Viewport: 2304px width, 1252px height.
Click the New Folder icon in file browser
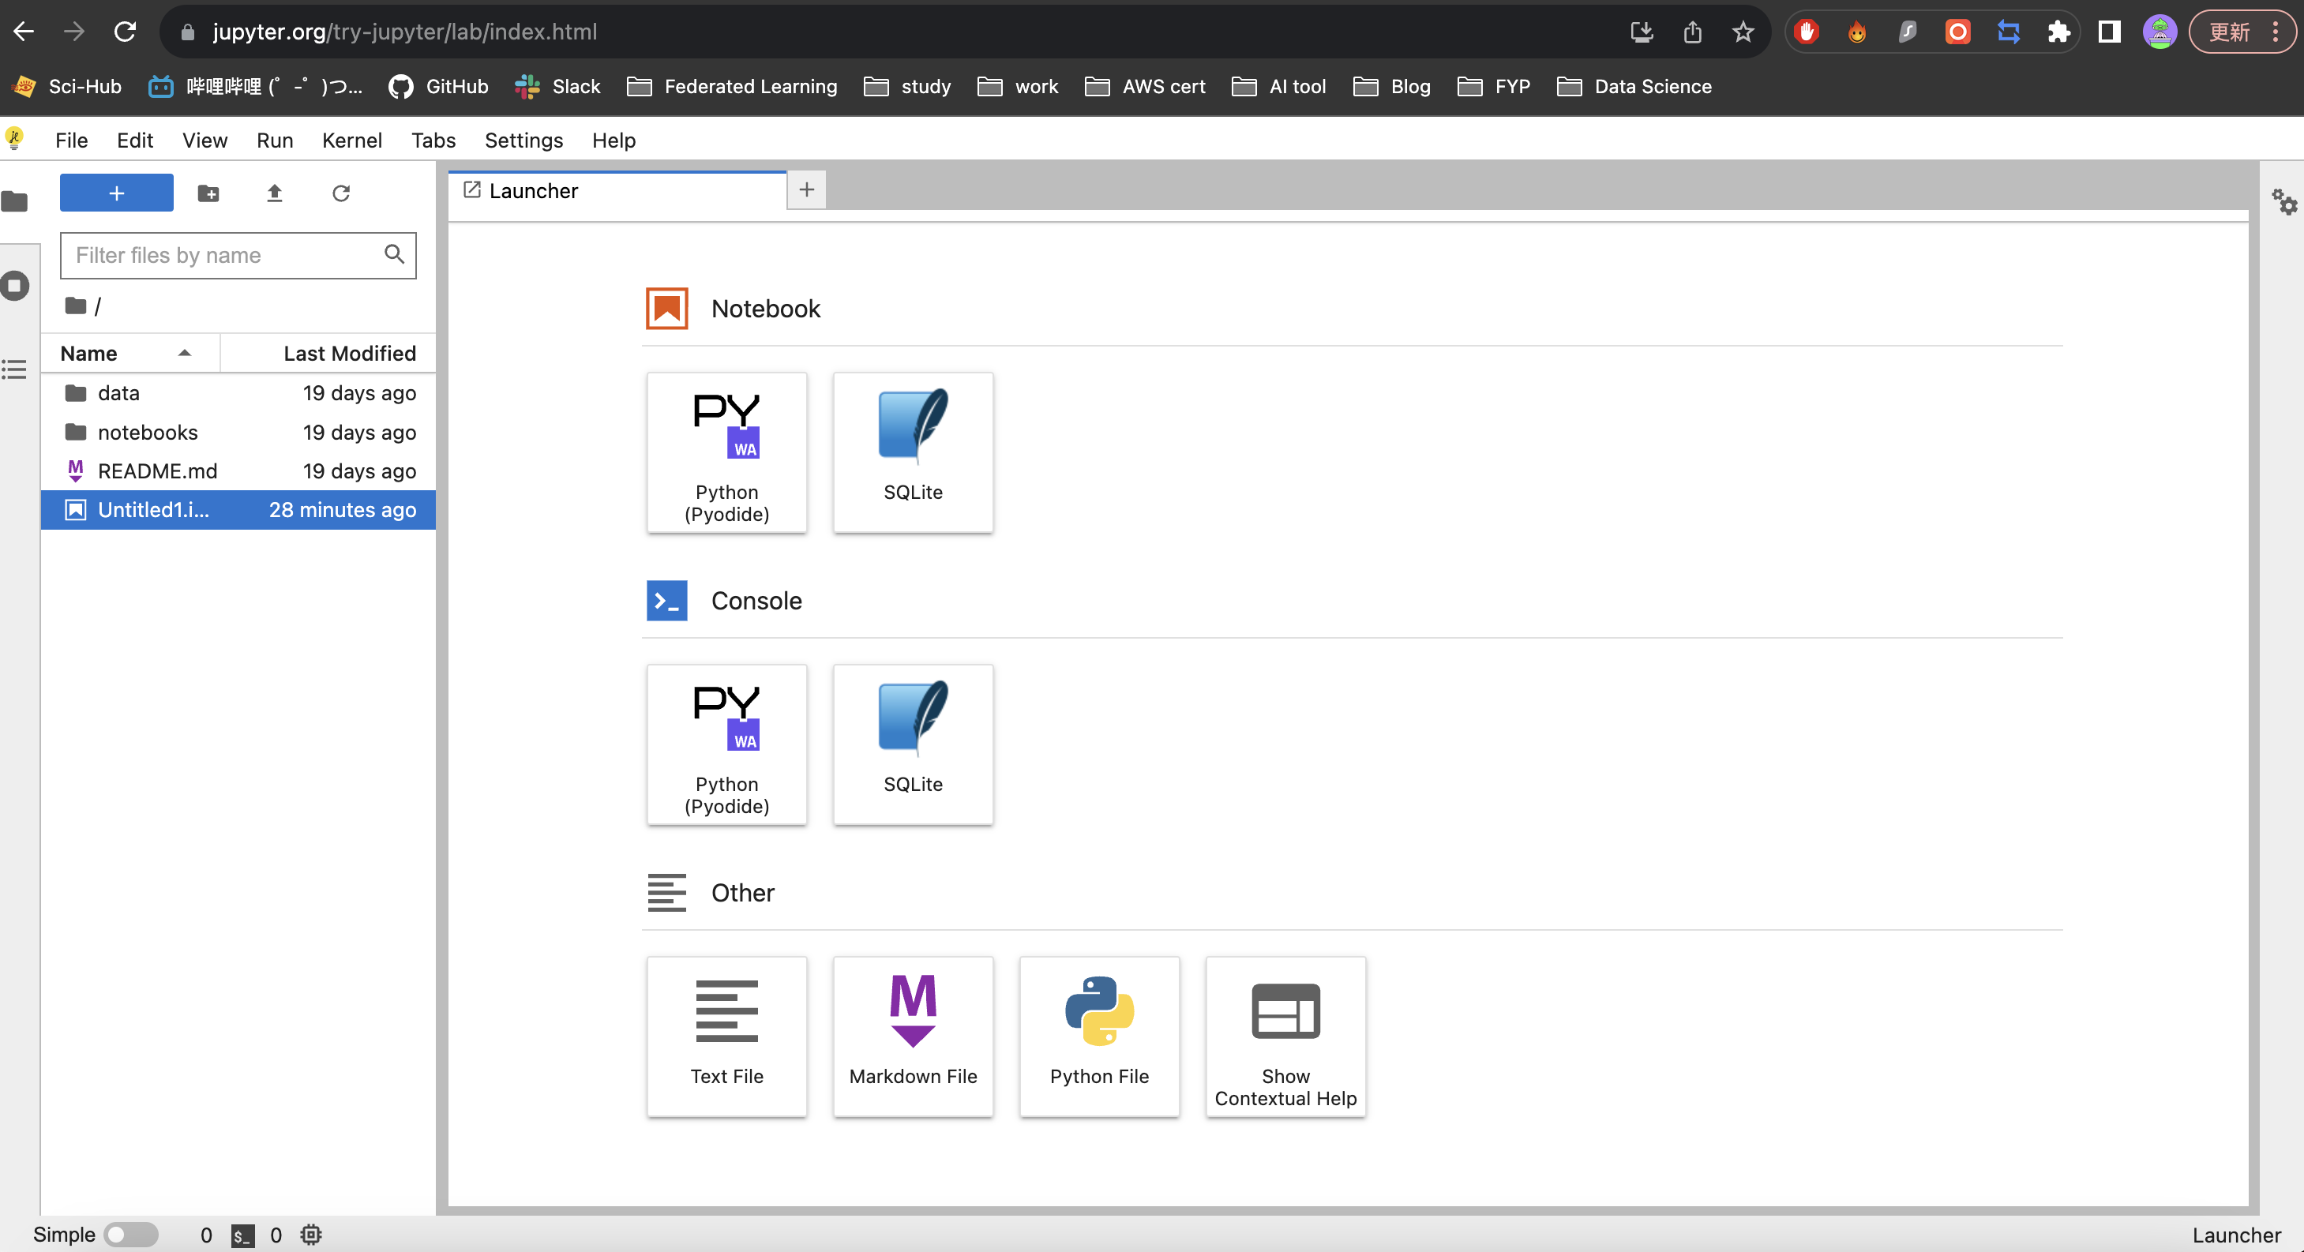pos(208,193)
